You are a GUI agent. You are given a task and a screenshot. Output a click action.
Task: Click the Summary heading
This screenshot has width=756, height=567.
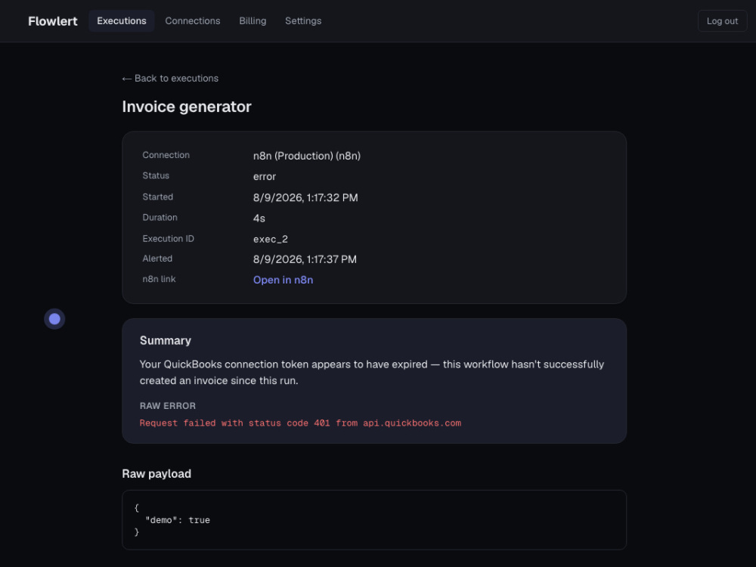pos(166,340)
